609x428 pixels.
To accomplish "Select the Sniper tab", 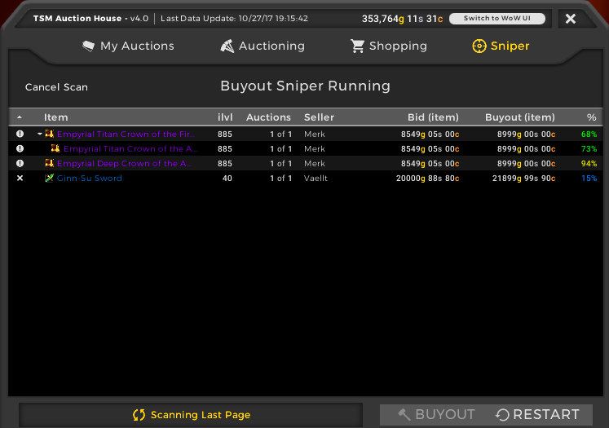I will pos(501,46).
